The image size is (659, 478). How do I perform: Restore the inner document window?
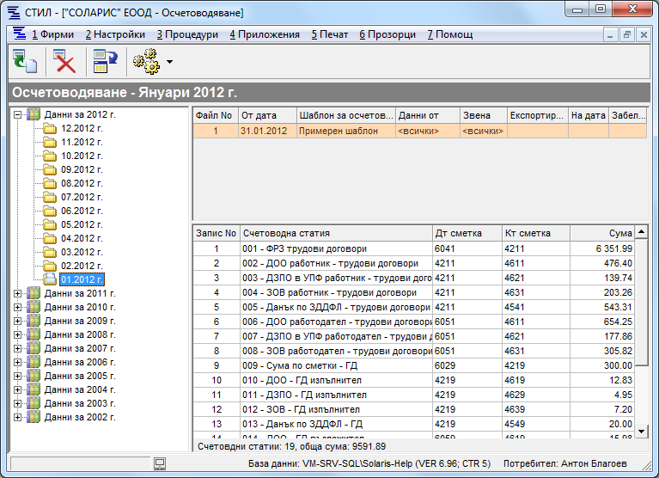tap(626, 34)
